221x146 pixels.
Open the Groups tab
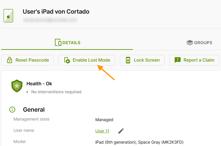point(199,43)
